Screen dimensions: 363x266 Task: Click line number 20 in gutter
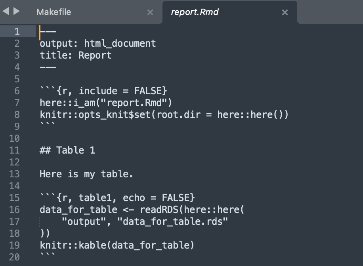(x=14, y=257)
